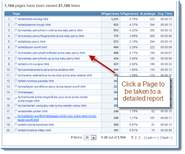Open external link icon for /artist/heidi-montag.html

[x=15, y=19]
